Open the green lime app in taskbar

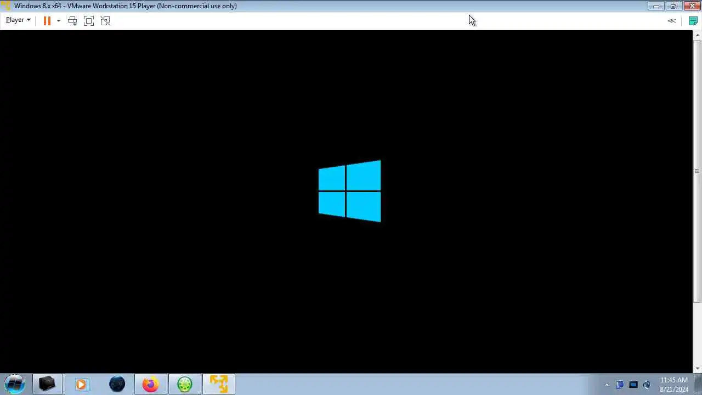(x=184, y=384)
